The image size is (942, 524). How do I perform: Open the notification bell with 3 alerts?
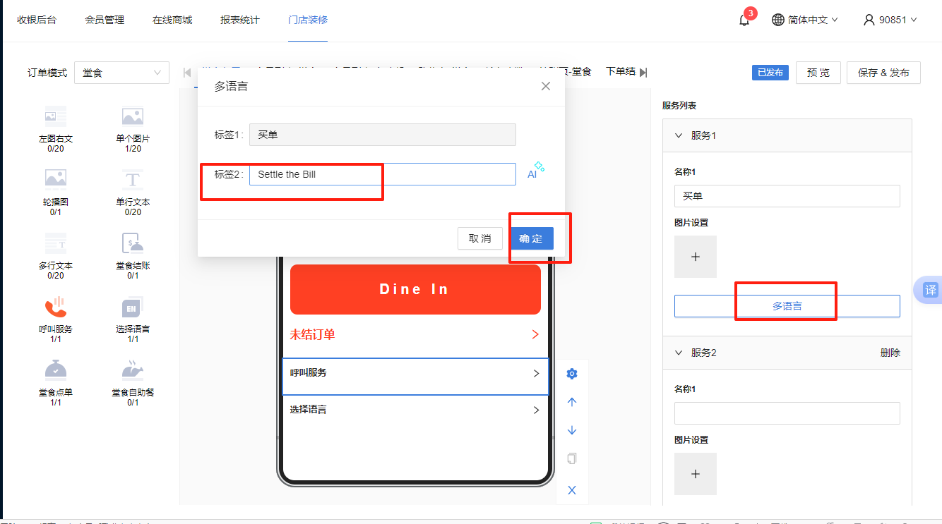coord(744,20)
